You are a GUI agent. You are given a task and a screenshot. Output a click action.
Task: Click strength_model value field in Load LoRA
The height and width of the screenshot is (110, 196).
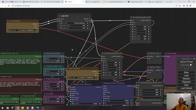pos(74,26)
